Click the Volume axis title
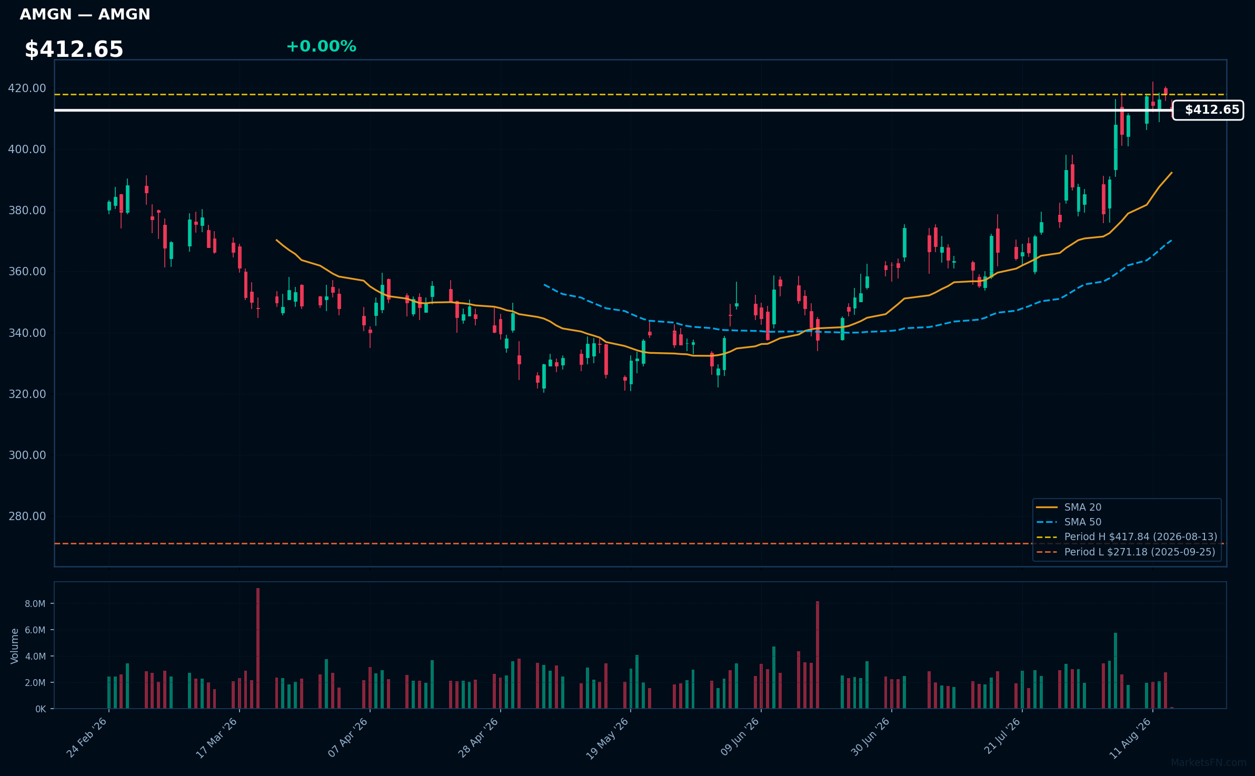1255x776 pixels. (x=15, y=646)
